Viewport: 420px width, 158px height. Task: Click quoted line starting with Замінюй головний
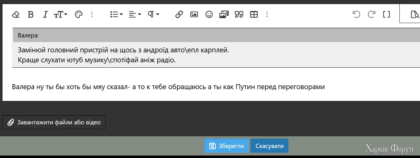[123, 50]
